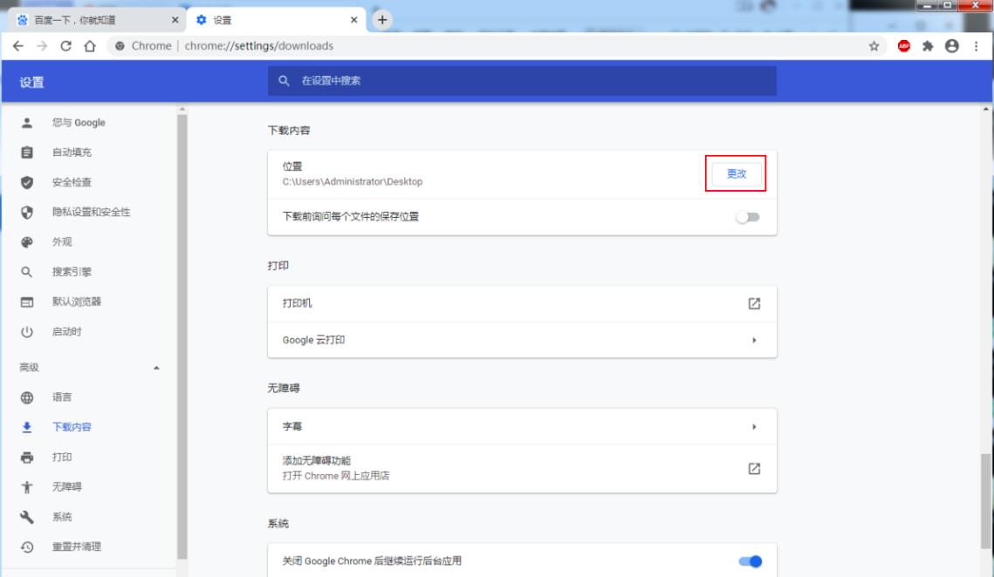
Task: Reload the settings page
Action: tap(66, 45)
